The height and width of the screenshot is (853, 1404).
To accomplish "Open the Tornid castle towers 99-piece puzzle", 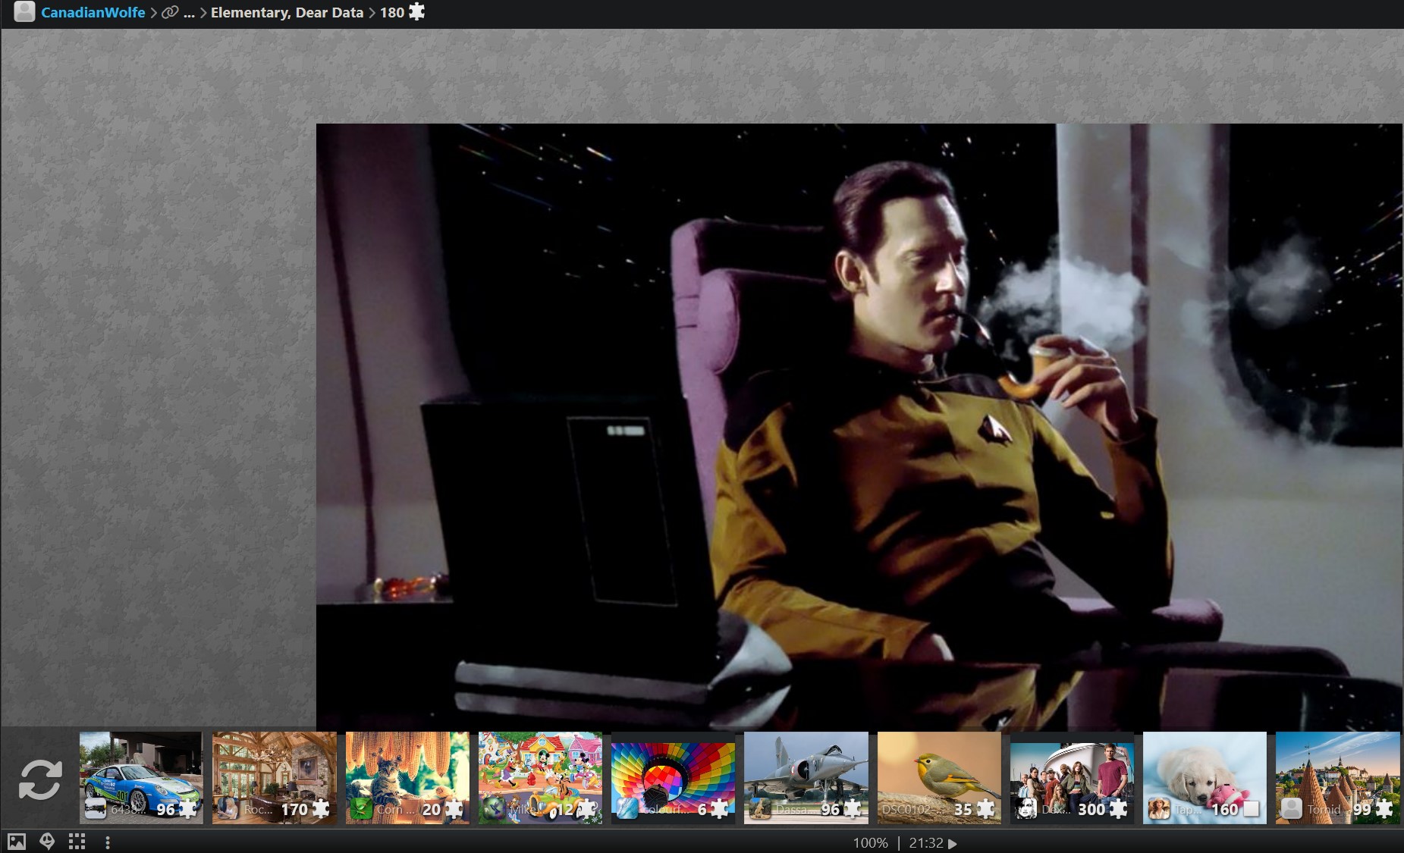I will coord(1337,777).
